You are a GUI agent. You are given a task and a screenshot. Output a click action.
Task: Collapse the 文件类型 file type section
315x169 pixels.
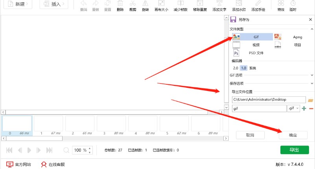[312, 29]
